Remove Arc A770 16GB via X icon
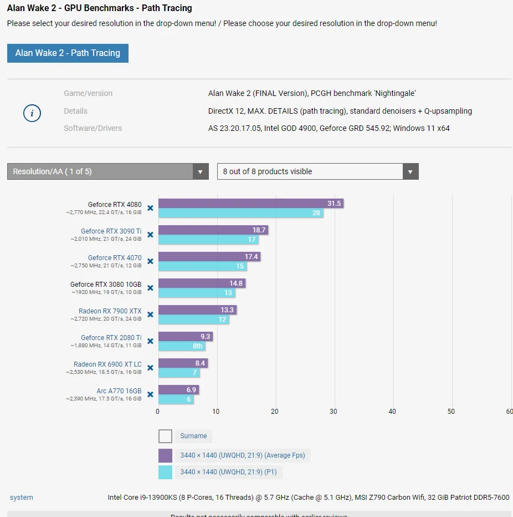The height and width of the screenshot is (517, 513). [x=150, y=394]
